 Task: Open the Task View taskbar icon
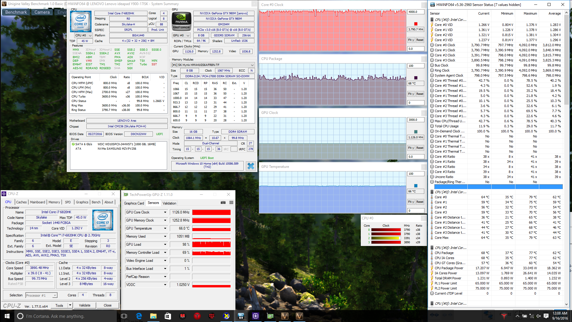pos(124,316)
